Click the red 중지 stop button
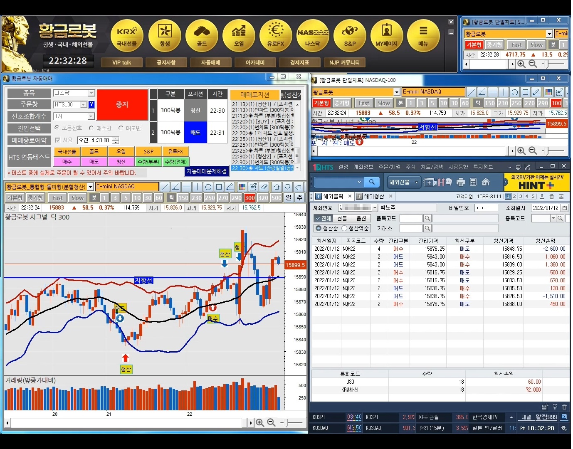This screenshot has width=573, height=449. pos(122,105)
